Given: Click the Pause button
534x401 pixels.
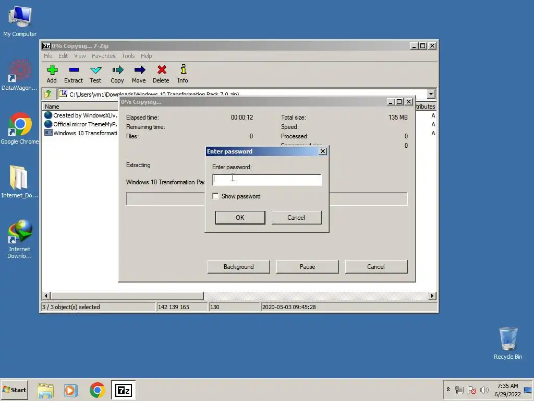Looking at the screenshot, I should pos(308,267).
